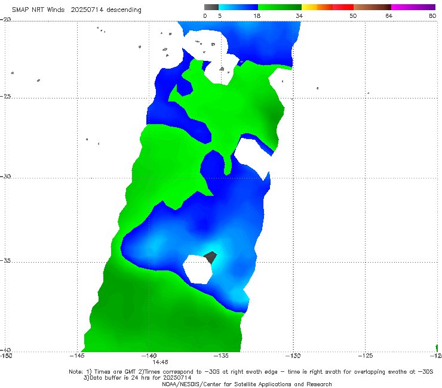Click the gray 0-5 segment of color bar

211,7
